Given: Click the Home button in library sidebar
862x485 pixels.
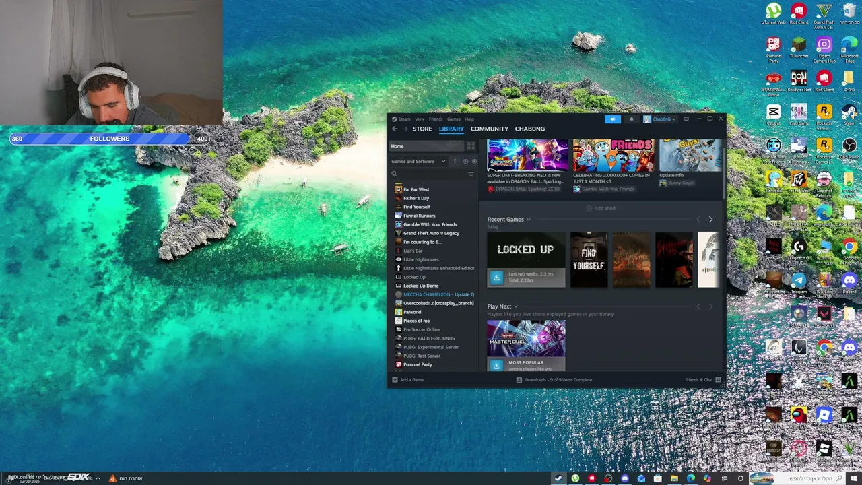Looking at the screenshot, I should [427, 146].
